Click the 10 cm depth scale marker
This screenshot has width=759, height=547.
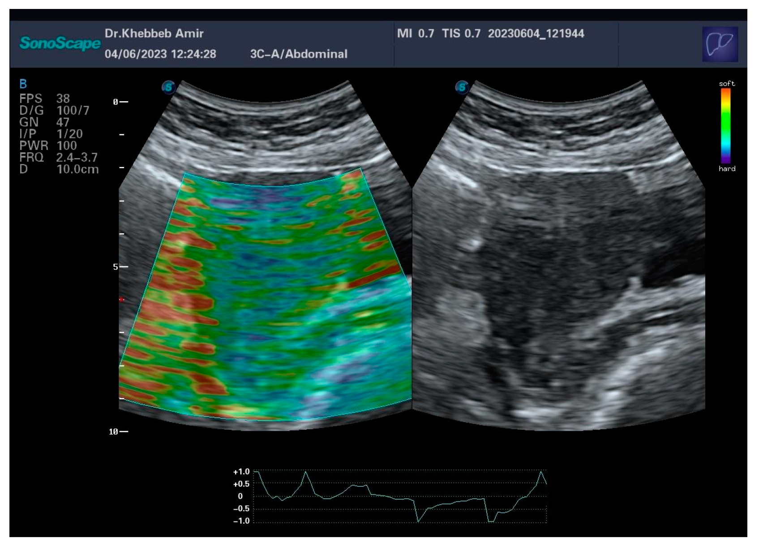[118, 432]
